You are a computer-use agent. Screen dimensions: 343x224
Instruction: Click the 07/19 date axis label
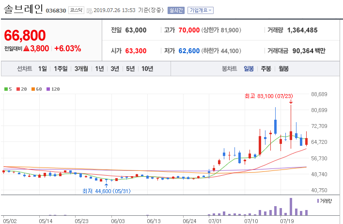click(287, 221)
